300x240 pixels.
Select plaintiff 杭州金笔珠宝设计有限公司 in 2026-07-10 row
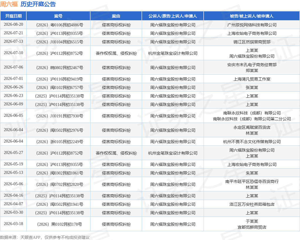coord(173,53)
